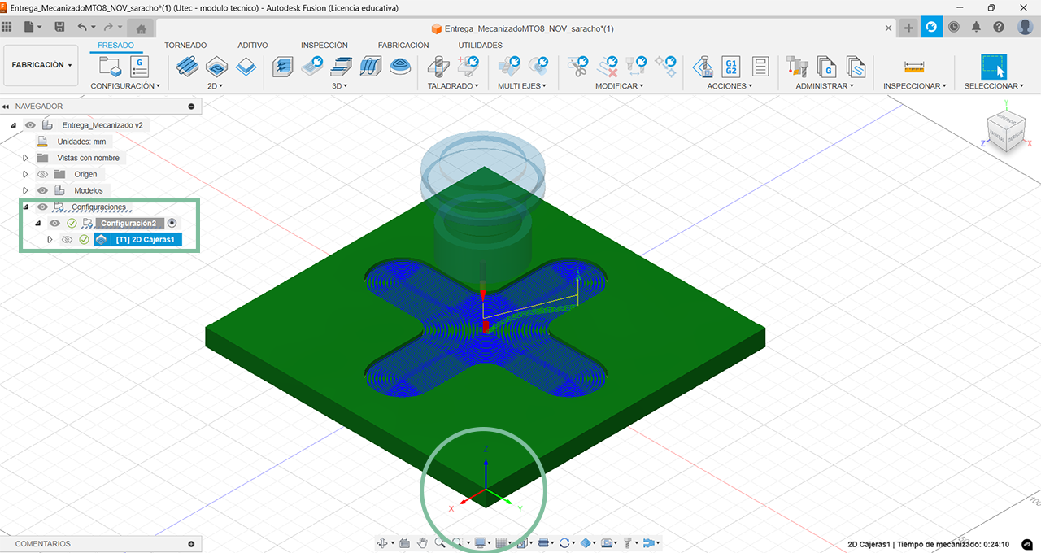Open the Job Status clock icon

point(954,27)
